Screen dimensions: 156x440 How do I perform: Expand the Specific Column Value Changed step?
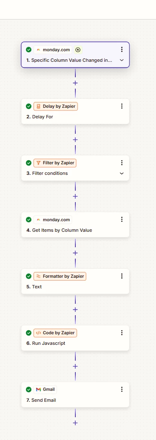[122, 60]
